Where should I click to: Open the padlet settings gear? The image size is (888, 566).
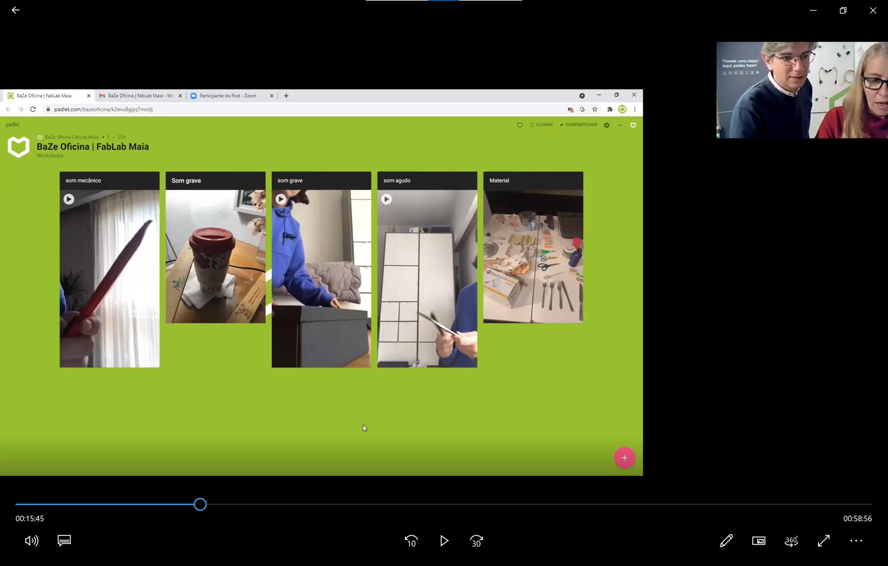607,125
